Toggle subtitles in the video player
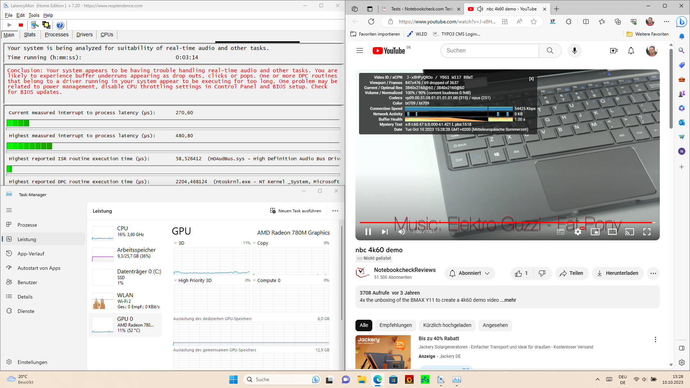The width and height of the screenshot is (690, 388). pyautogui.click(x=560, y=232)
